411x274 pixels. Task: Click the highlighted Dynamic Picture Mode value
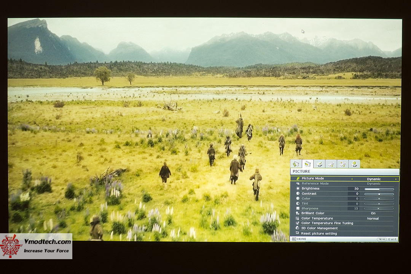(374, 179)
